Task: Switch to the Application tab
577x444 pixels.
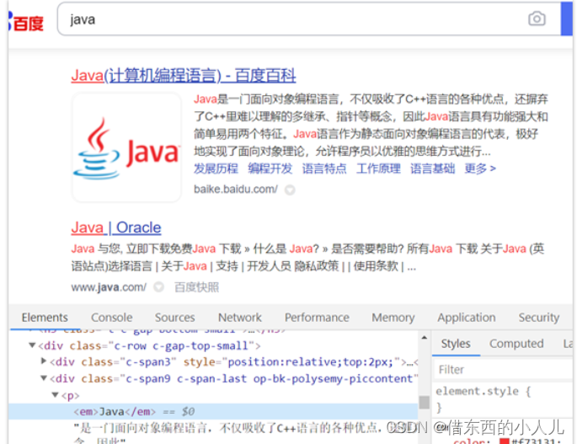Action: tap(467, 318)
